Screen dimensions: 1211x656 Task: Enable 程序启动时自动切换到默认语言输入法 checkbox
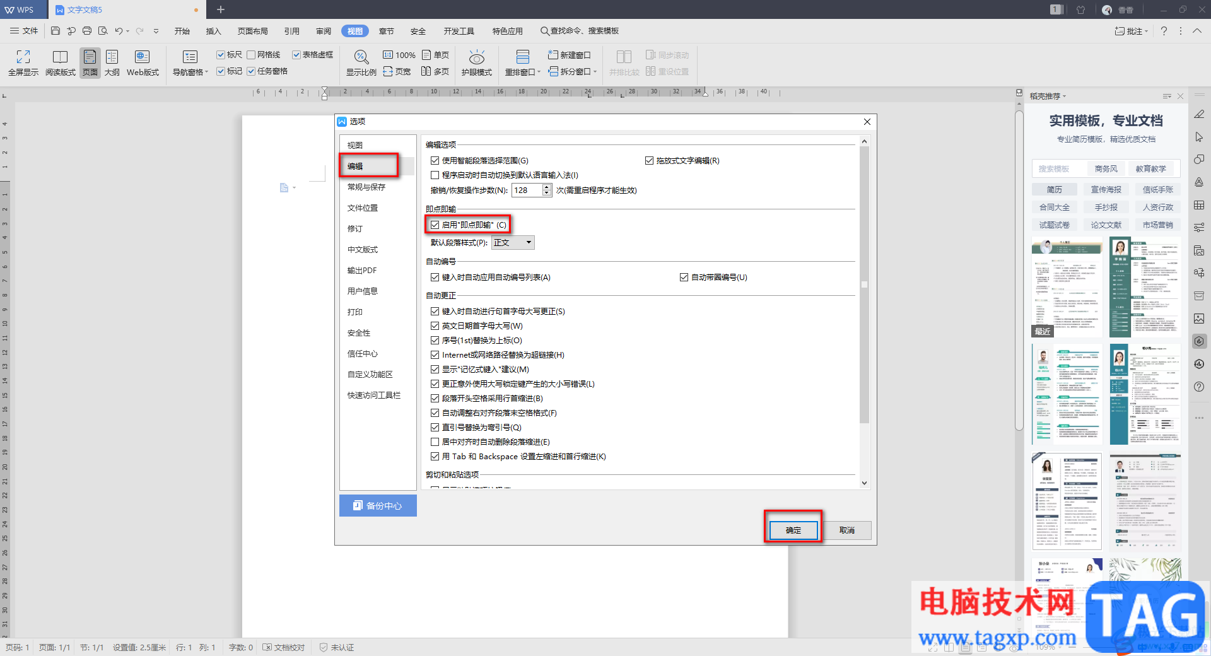point(435,175)
